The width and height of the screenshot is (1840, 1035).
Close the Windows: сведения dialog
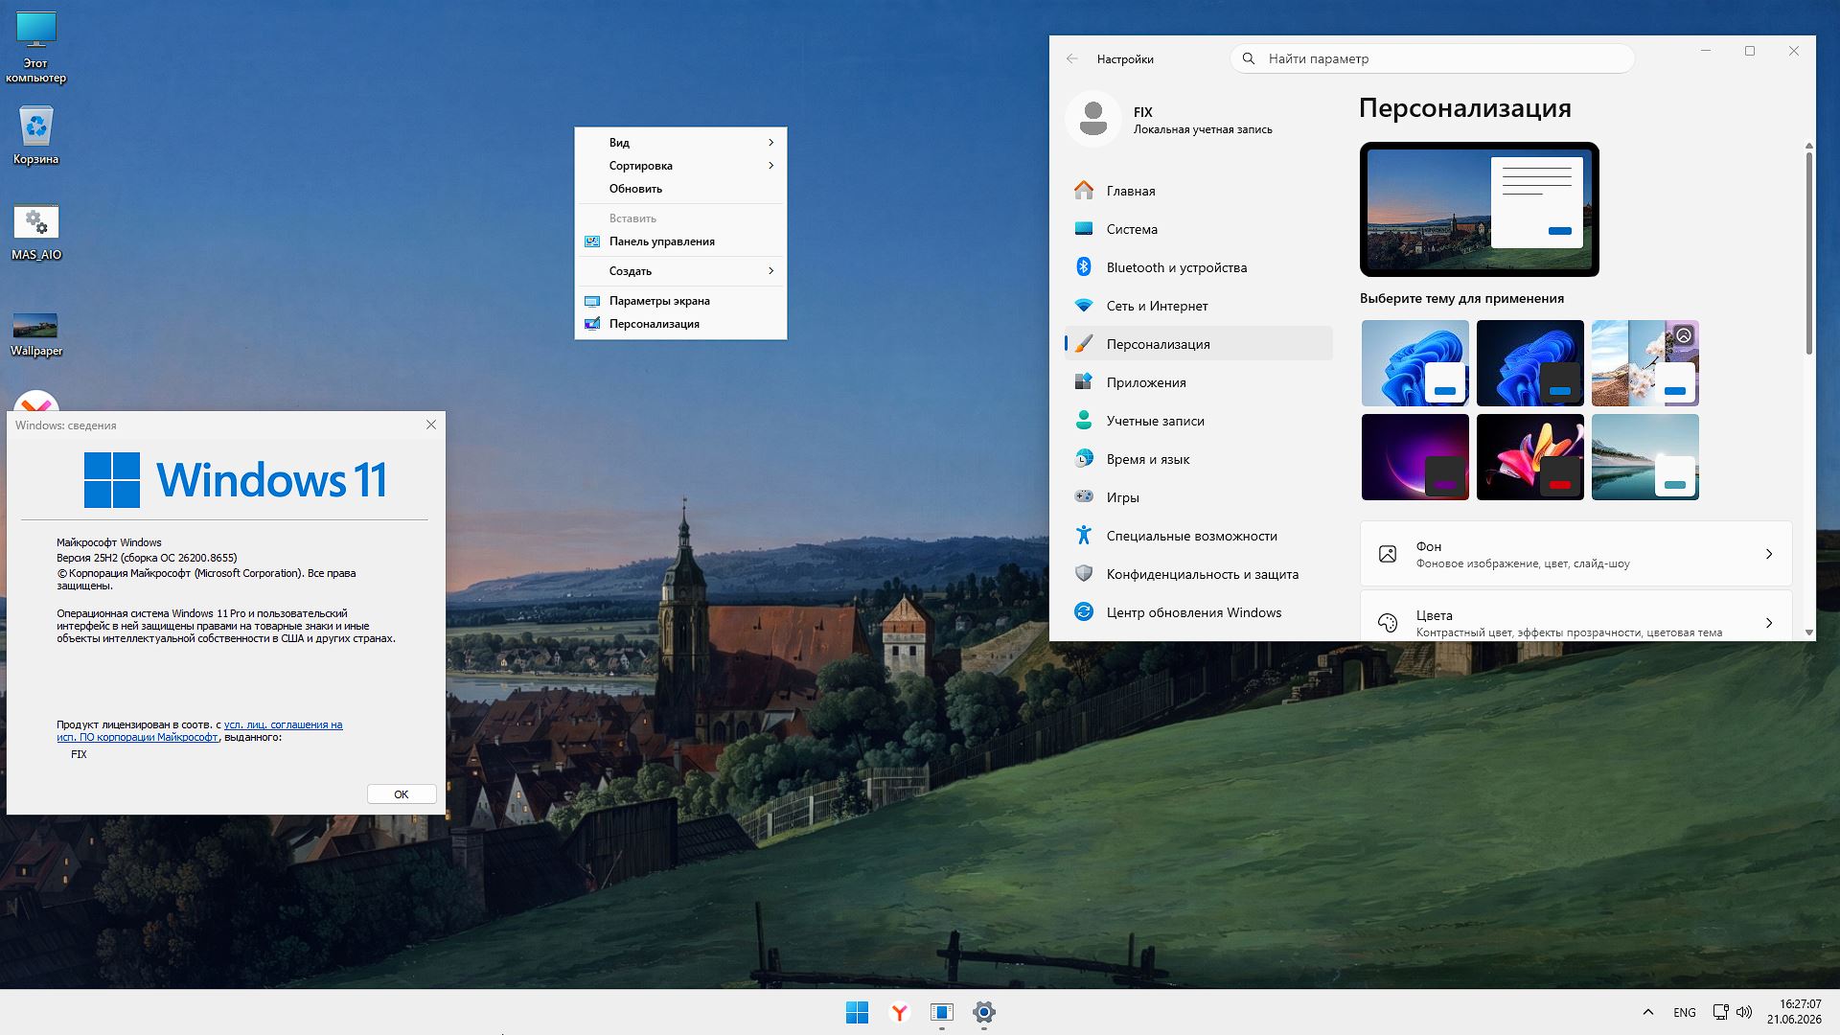pyautogui.click(x=431, y=425)
